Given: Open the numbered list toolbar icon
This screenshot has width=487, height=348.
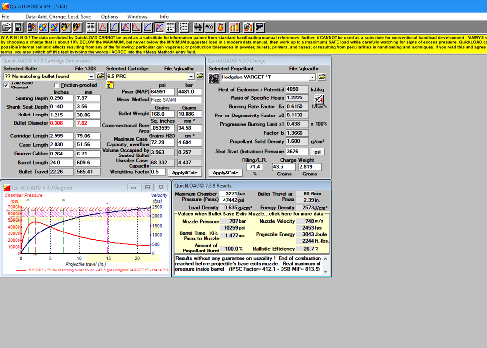Looking at the screenshot, I should tap(184, 27).
